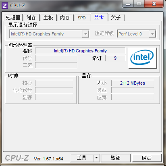The image size is (166, 166).
Task: Click the empty 类型 memory field
Action: click(133, 90)
